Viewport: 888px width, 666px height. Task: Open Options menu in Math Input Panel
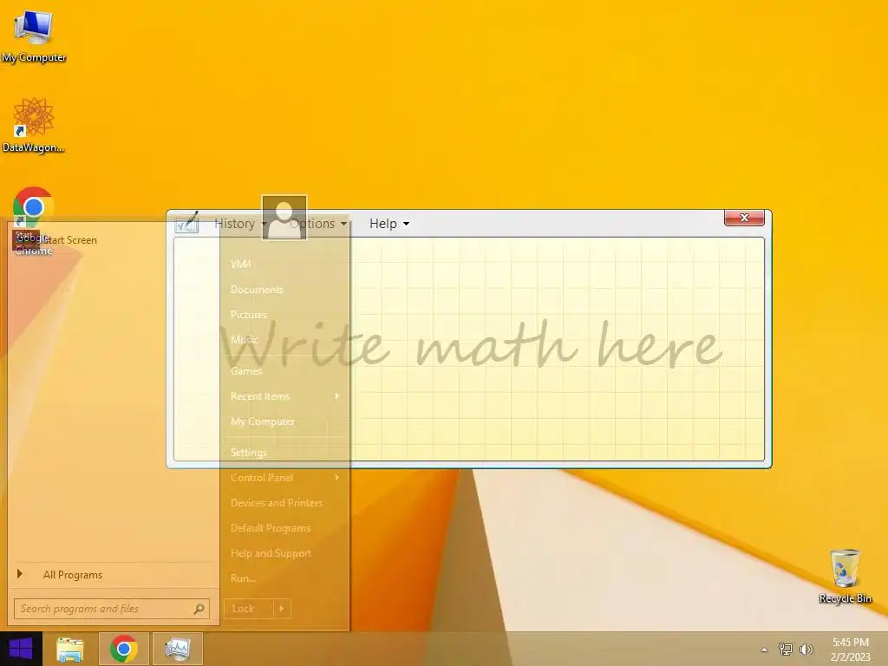[317, 224]
